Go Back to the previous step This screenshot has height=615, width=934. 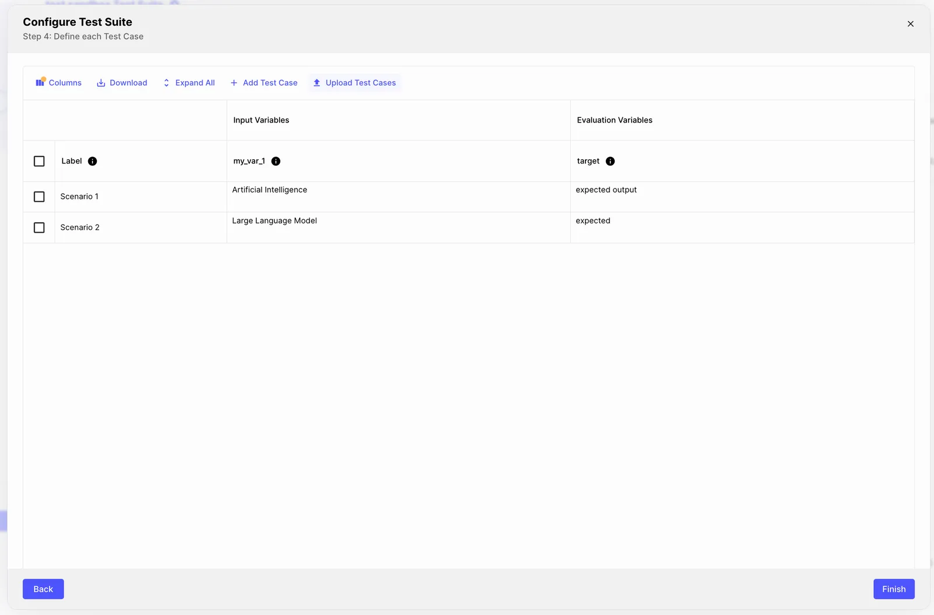point(43,589)
